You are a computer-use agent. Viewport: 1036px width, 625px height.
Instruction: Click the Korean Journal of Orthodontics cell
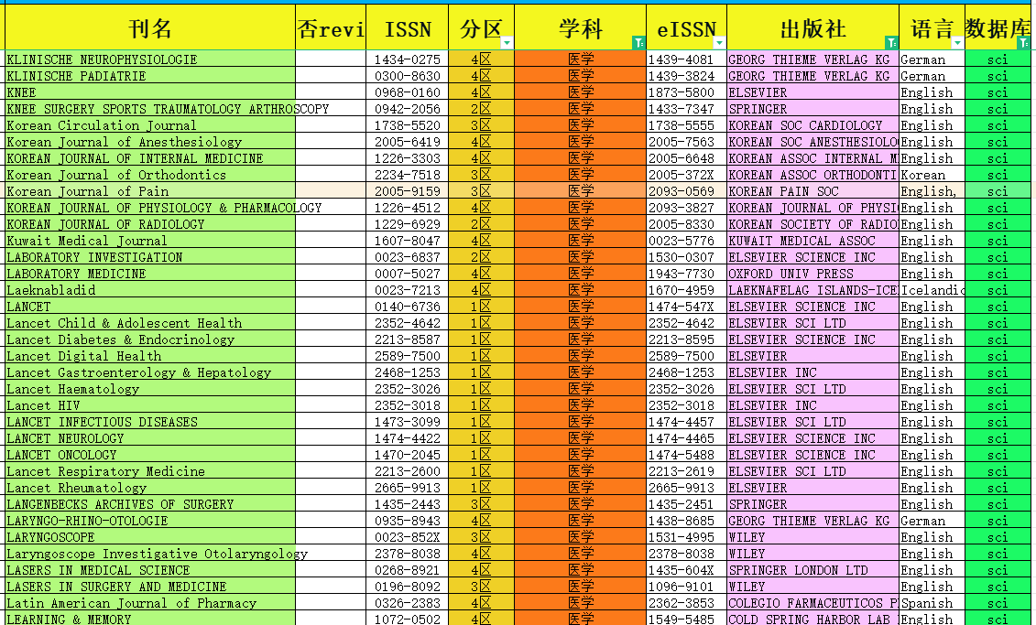pyautogui.click(x=150, y=175)
